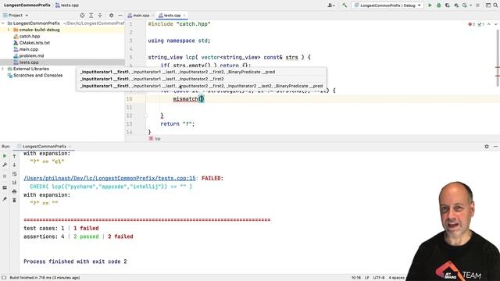Click the editor vertical scrollbar
500x281 pixels.
pos(498,57)
